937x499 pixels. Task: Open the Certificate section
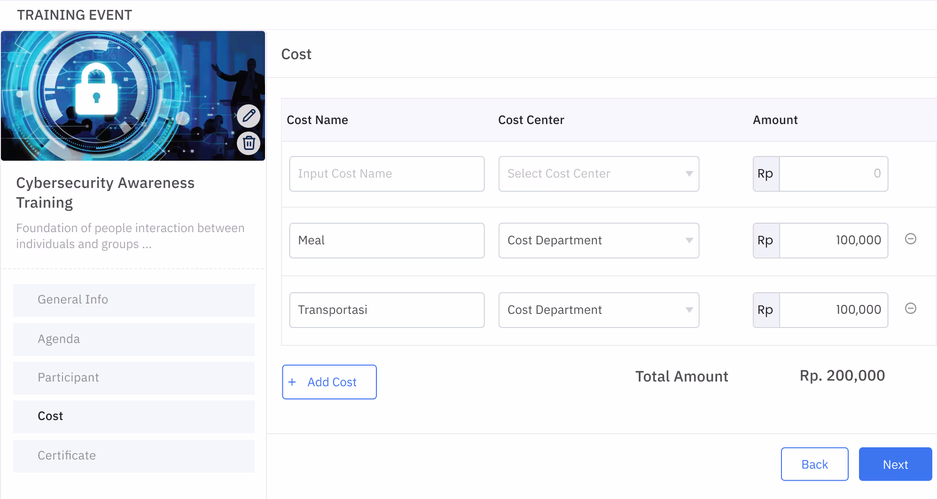pyautogui.click(x=134, y=456)
